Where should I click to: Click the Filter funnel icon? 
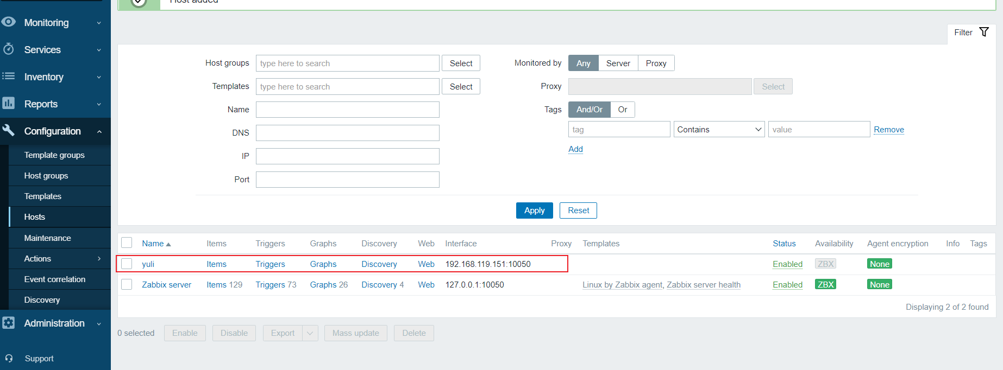point(984,32)
